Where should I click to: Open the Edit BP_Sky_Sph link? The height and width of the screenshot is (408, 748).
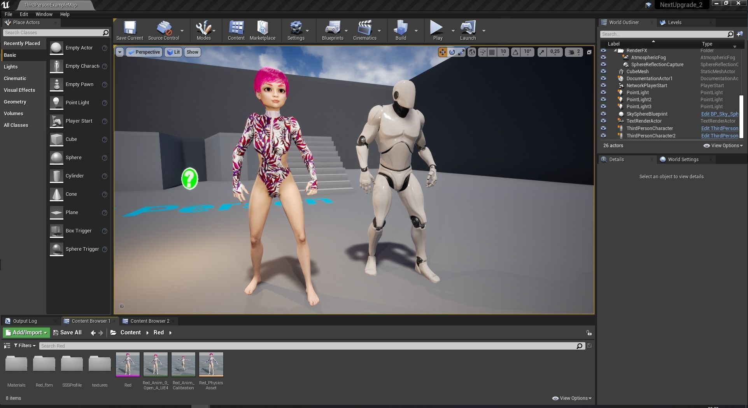point(720,114)
